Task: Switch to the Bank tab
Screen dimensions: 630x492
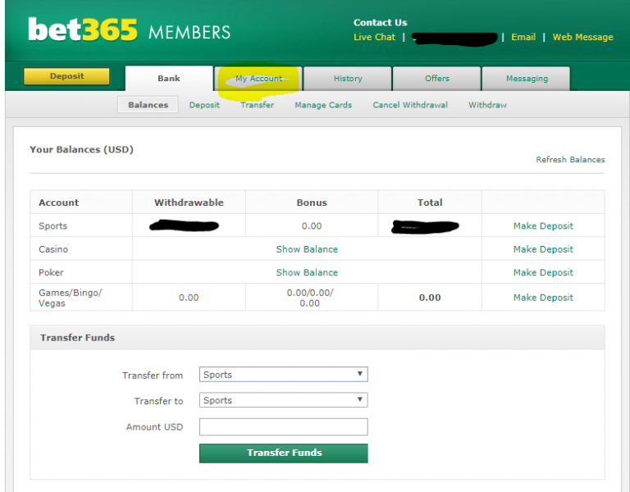Action: tap(169, 79)
